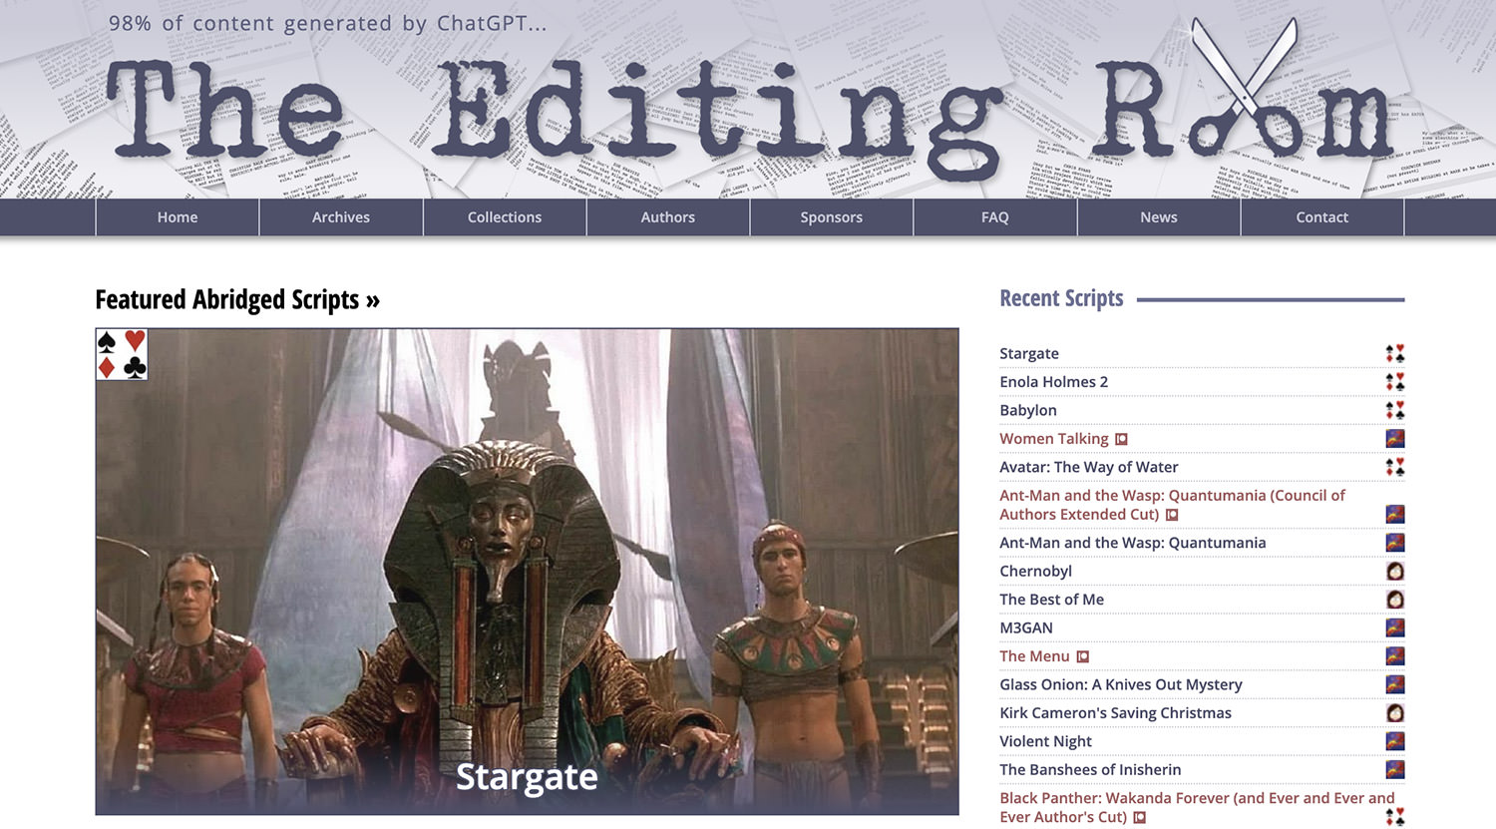This screenshot has height=829, width=1496.
Task: Click the author avatar beside The Best of Me
Action: point(1395,600)
